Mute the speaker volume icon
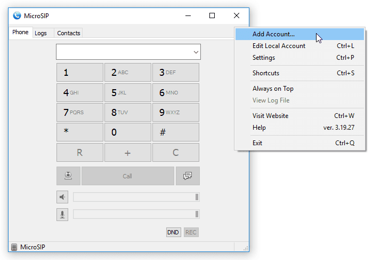The image size is (373, 260). pyautogui.click(x=62, y=197)
